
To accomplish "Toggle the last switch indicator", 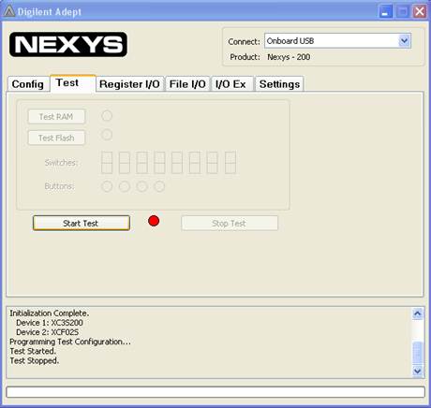I will pyautogui.click(x=230, y=163).
